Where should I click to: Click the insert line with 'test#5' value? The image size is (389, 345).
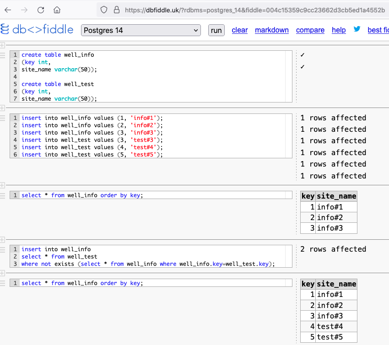(x=92, y=155)
